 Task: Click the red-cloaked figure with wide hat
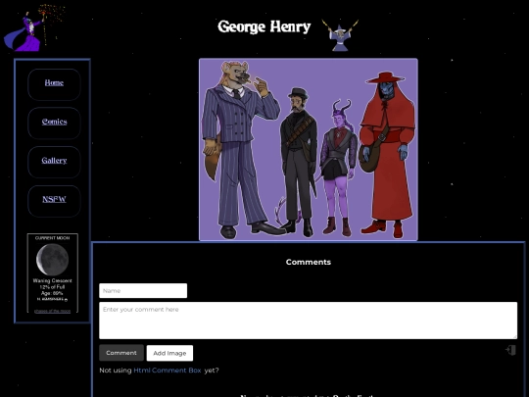coord(388,154)
